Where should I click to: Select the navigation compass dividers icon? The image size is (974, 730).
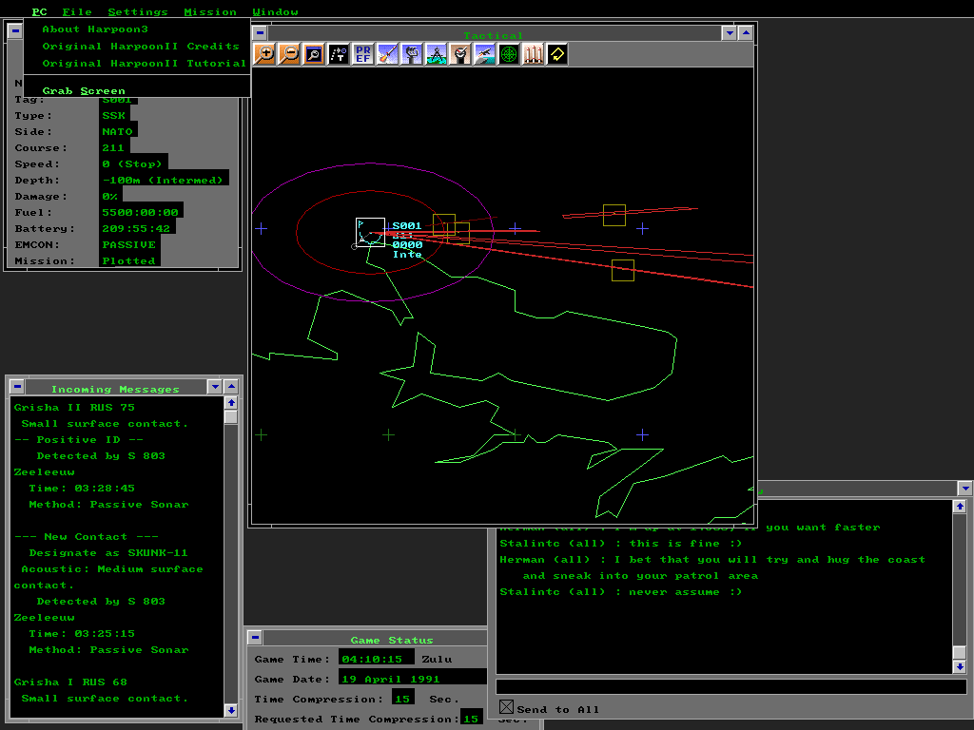[x=437, y=54]
